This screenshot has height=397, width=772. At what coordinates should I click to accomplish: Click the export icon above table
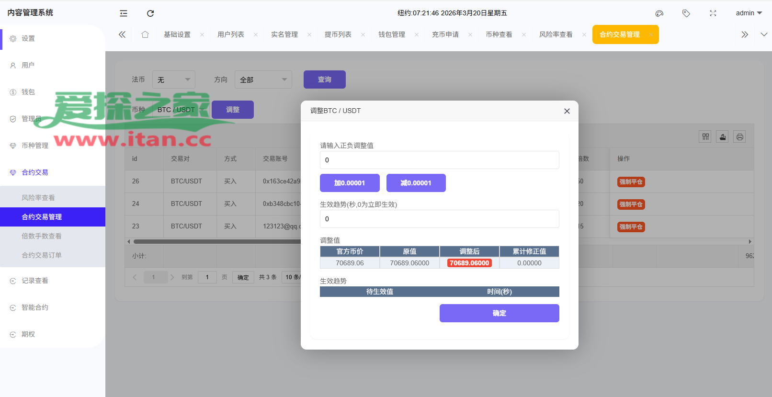pyautogui.click(x=723, y=137)
